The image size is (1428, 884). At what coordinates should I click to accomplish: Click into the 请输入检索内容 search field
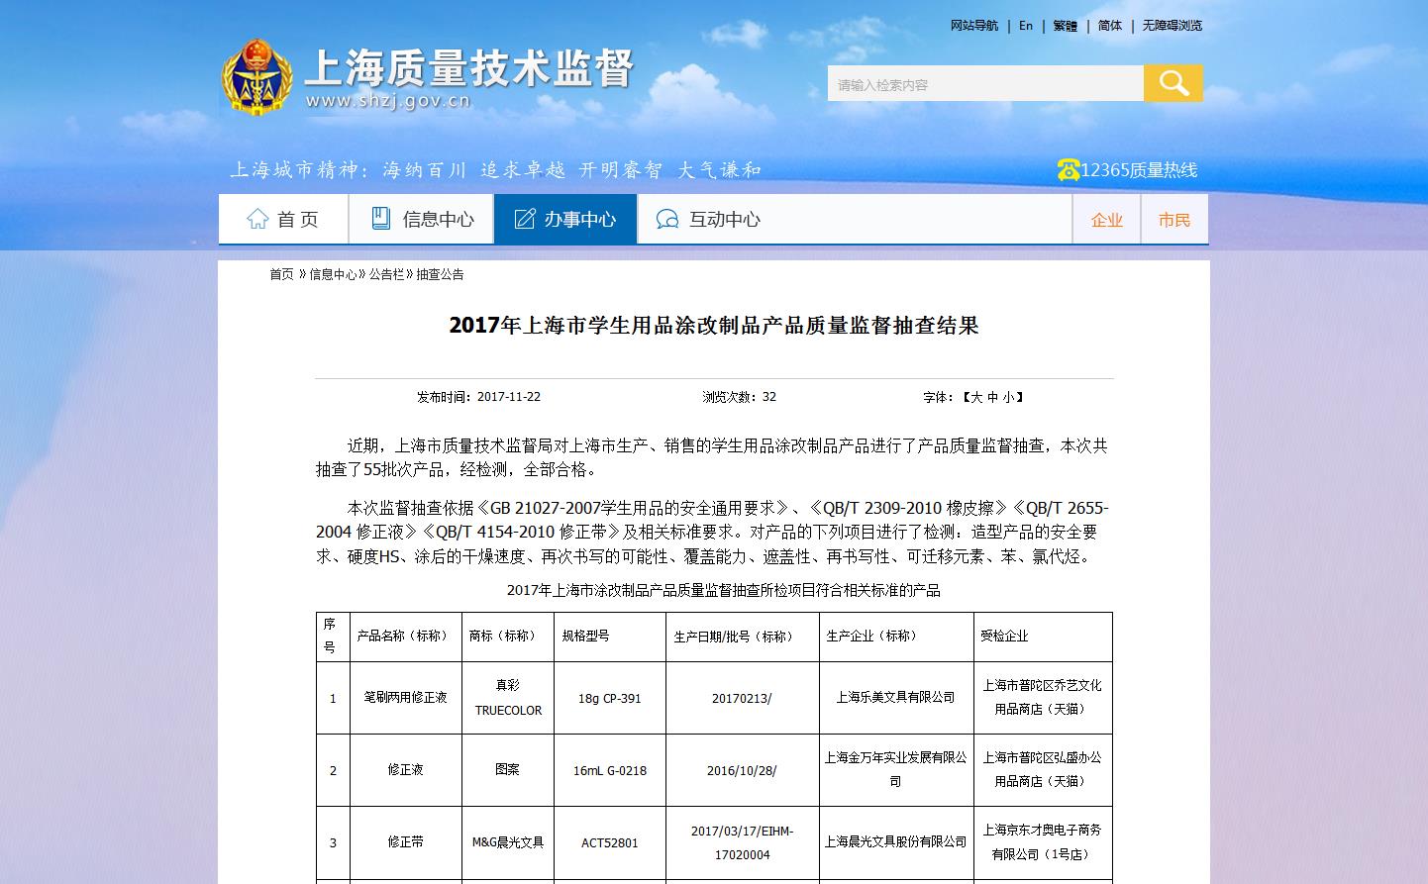tap(985, 84)
